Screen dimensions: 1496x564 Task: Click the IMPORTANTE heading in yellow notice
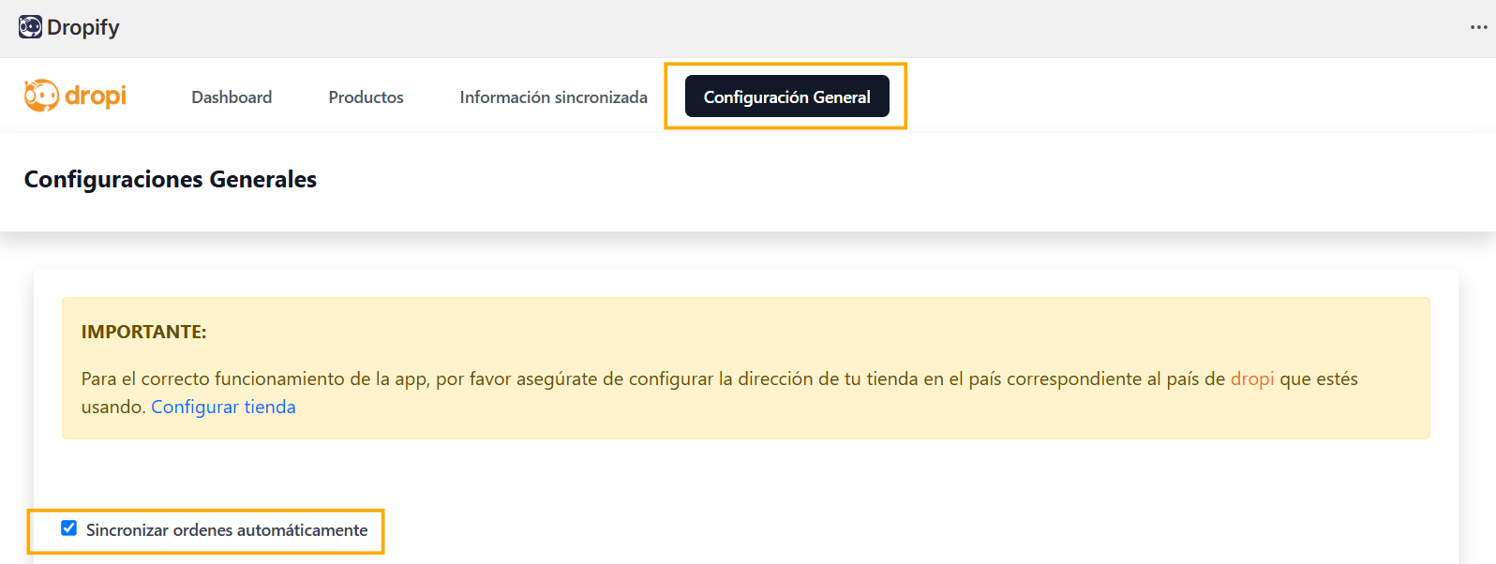point(143,332)
